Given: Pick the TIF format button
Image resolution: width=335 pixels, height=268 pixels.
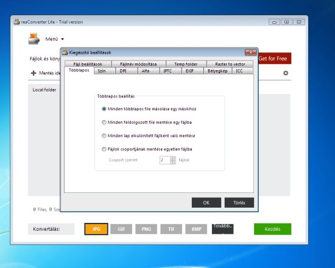Looking at the screenshot, I should 171,229.
